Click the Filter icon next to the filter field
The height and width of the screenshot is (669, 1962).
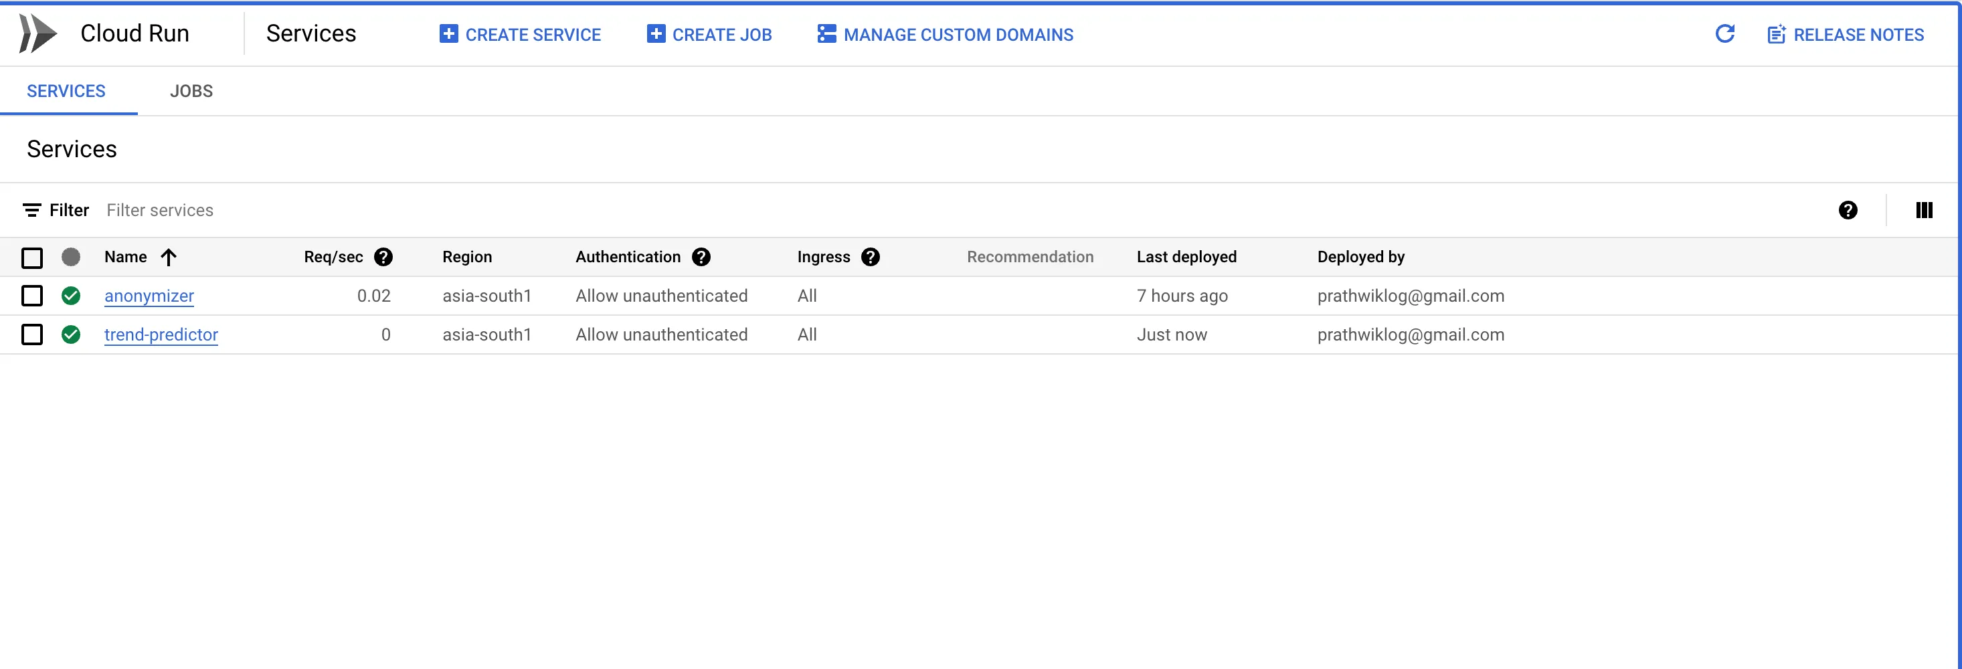coord(32,210)
